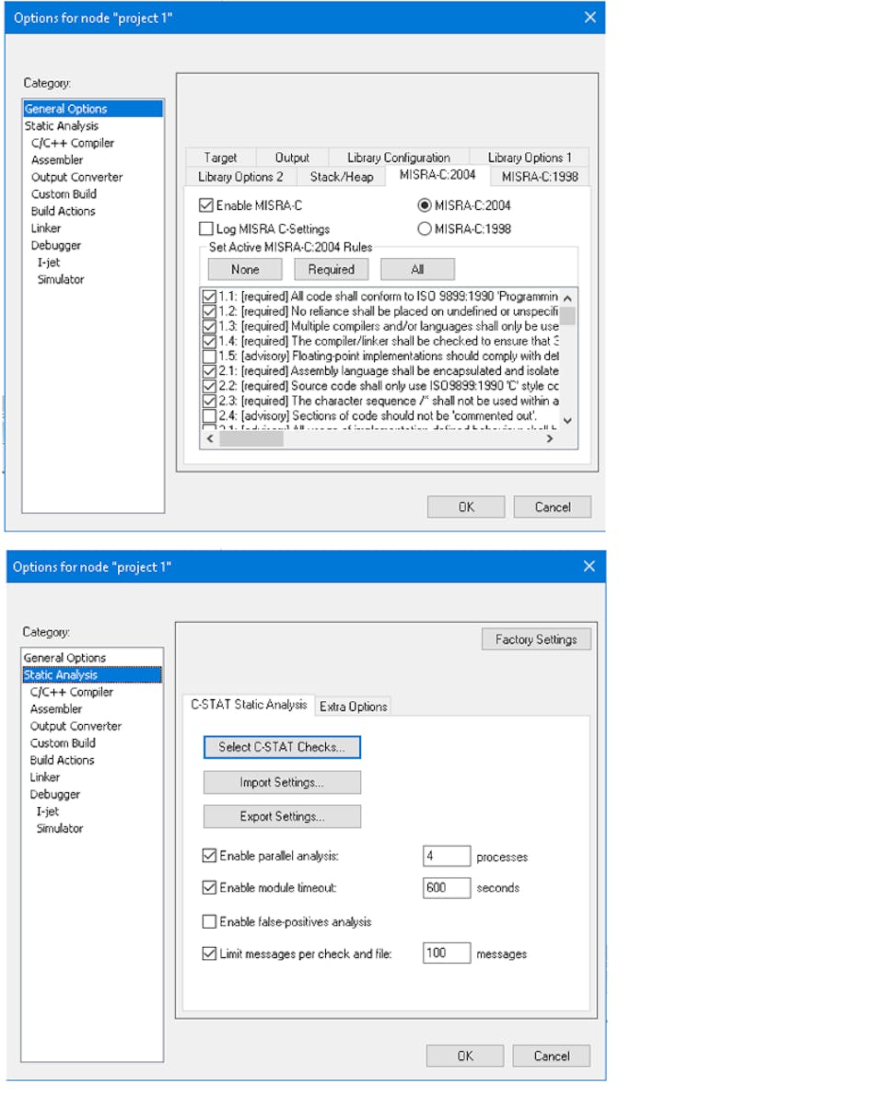Open the Target tab
The height and width of the screenshot is (1099, 875).
pyautogui.click(x=219, y=157)
